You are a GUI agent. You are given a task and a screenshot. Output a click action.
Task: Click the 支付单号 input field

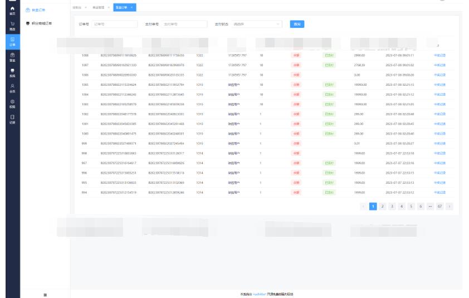pos(184,25)
